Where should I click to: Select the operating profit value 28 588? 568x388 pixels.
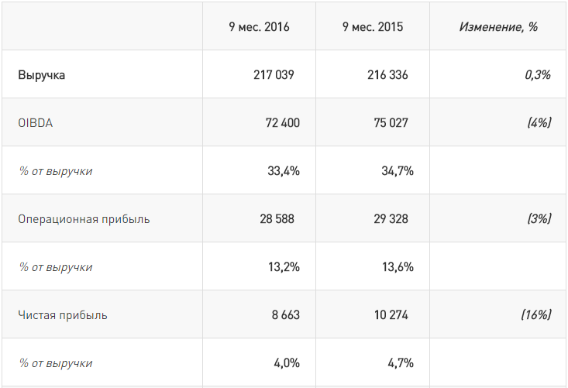pos(277,219)
